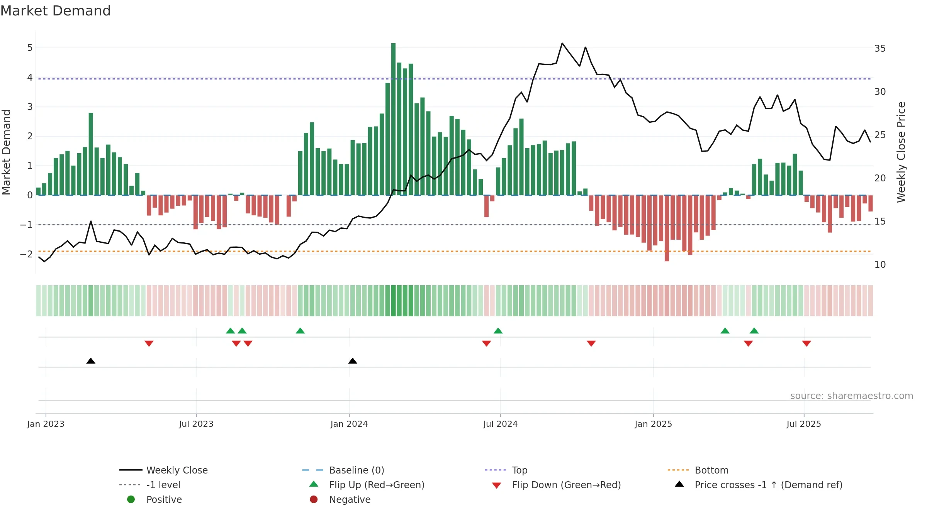Click the Weekly Close price peak near 35
This screenshot has width=927, height=521.
(562, 43)
